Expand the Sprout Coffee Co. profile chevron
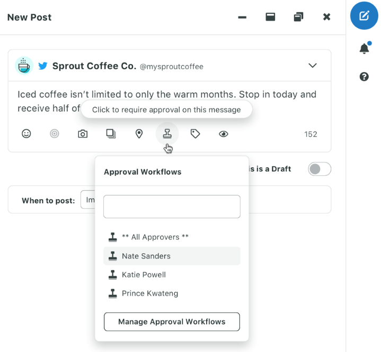381x352 pixels. click(x=313, y=65)
